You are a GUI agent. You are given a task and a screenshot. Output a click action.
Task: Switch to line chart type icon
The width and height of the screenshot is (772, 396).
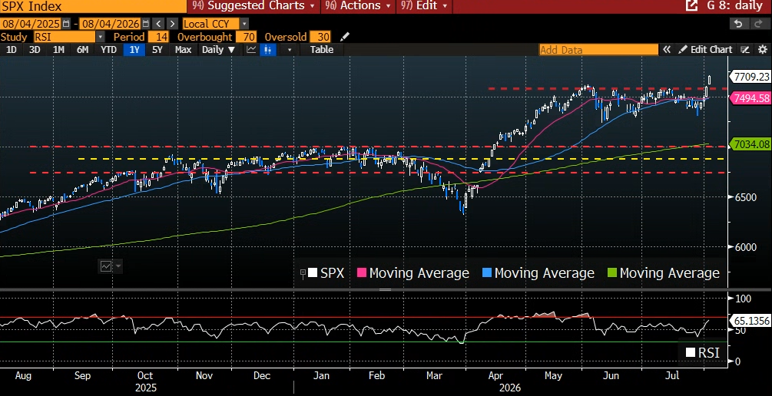tap(251, 50)
